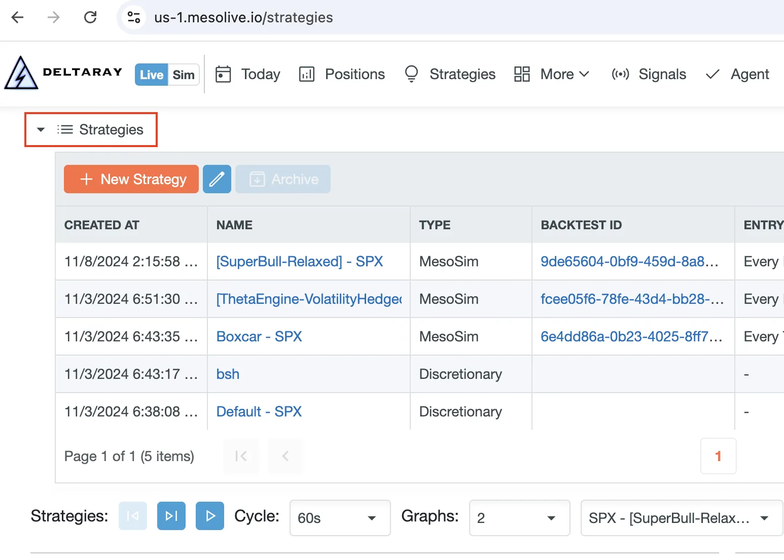The width and height of the screenshot is (784, 560).
Task: Click the Signals broadcast icon
Action: (x=620, y=74)
